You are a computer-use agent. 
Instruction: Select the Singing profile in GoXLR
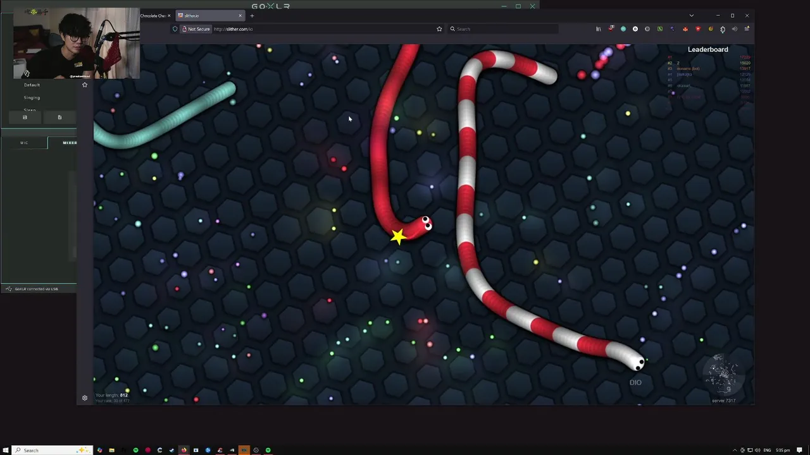(x=32, y=97)
